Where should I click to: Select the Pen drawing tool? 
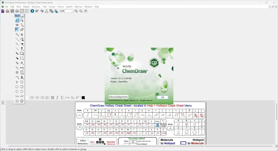22,39
